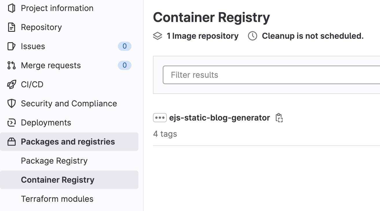Click the Issues count badge
The height and width of the screenshot is (211, 380).
[x=125, y=46]
